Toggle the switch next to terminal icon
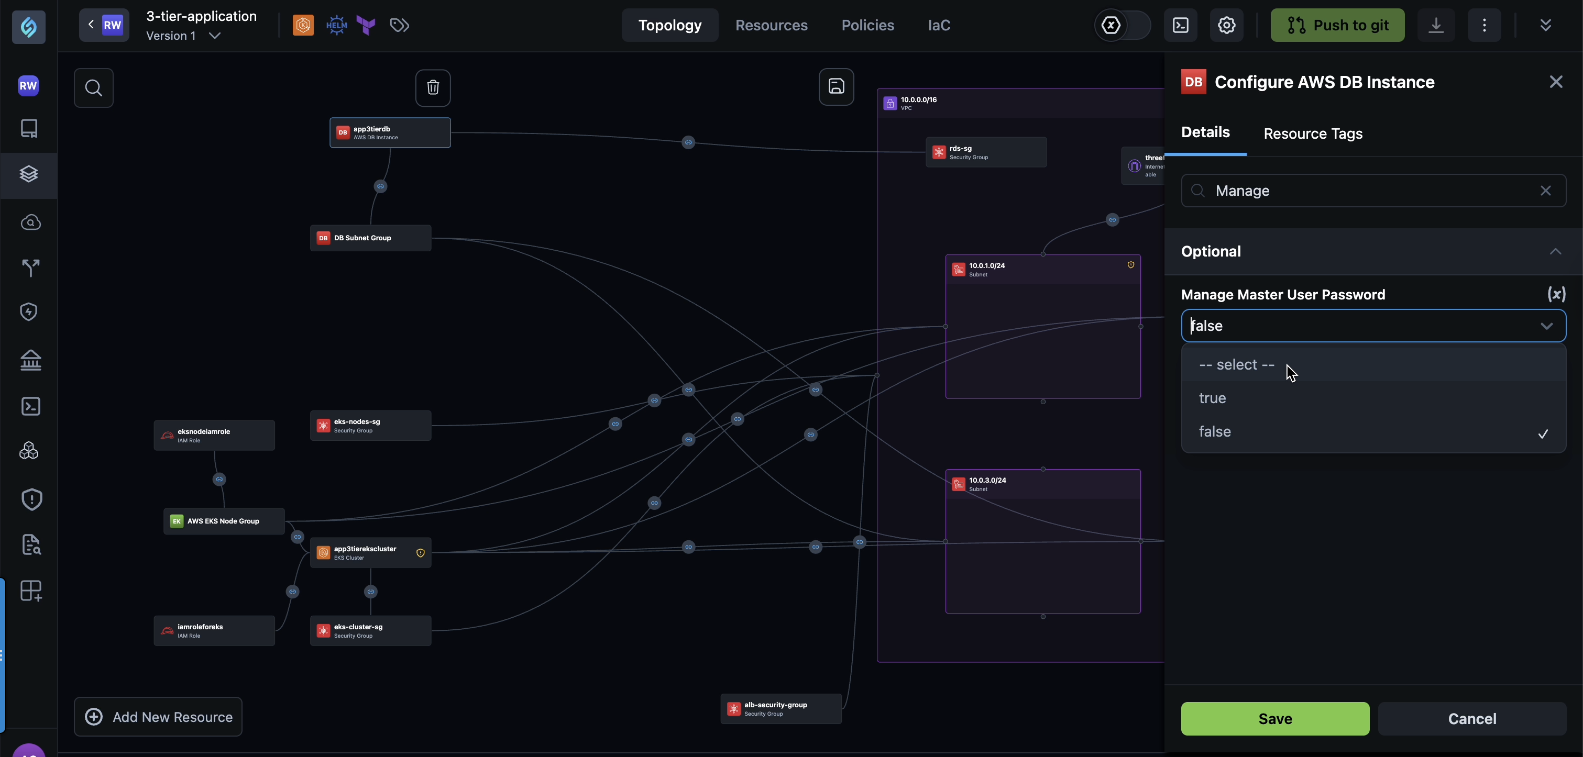Image resolution: width=1583 pixels, height=757 pixels. 1122,25
